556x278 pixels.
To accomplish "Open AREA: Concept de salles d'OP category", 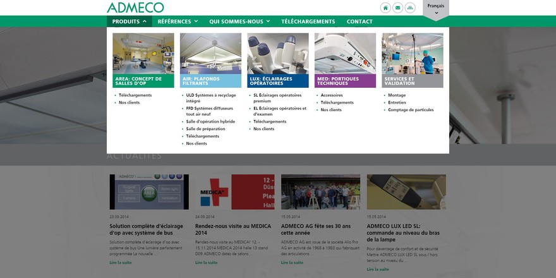I will (x=143, y=60).
